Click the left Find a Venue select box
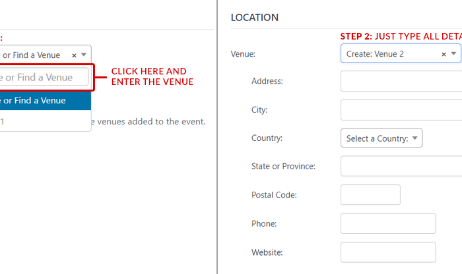Image resolution: width=462 pixels, height=274 pixels. pos(36,55)
